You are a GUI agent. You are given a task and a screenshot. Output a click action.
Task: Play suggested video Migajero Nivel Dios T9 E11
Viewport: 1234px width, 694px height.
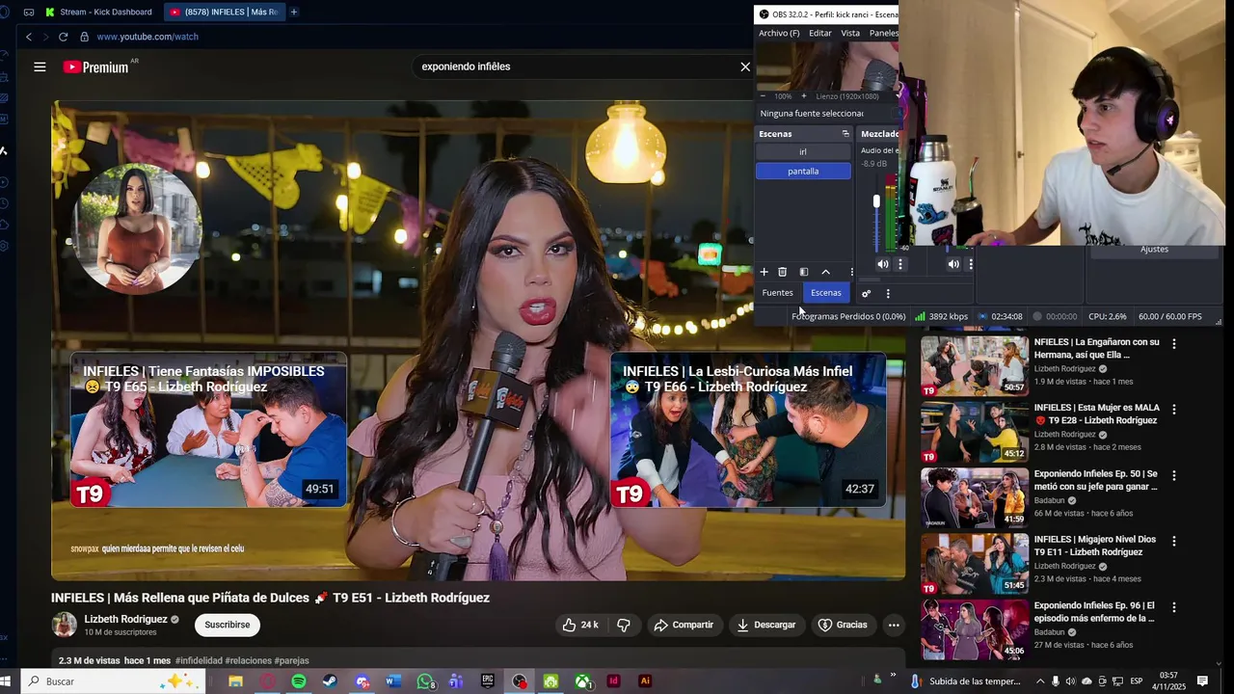point(975,564)
